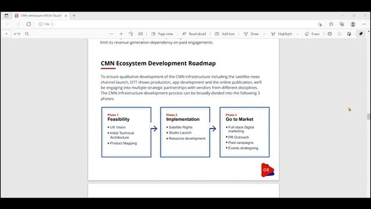Click the 'PR Outreach' bullet text
Screen dimensions: 371x209
(238, 137)
